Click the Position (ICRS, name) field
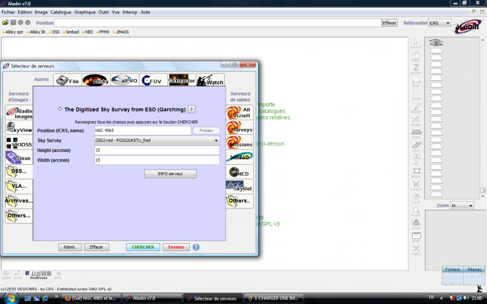Viewport: 487px width, 304px height. [142, 131]
